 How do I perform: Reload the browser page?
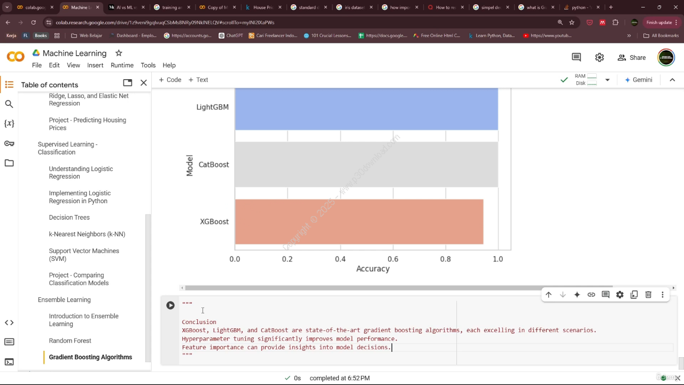[33, 22]
